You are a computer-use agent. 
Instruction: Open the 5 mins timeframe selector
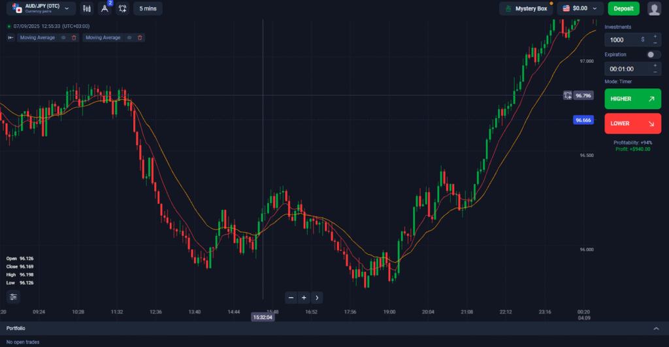pos(148,8)
